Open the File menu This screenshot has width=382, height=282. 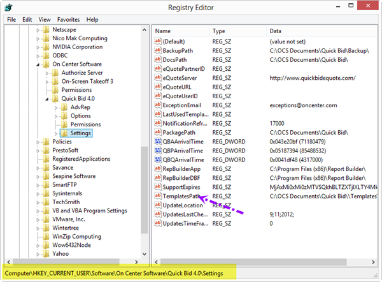pyautogui.click(x=11, y=20)
